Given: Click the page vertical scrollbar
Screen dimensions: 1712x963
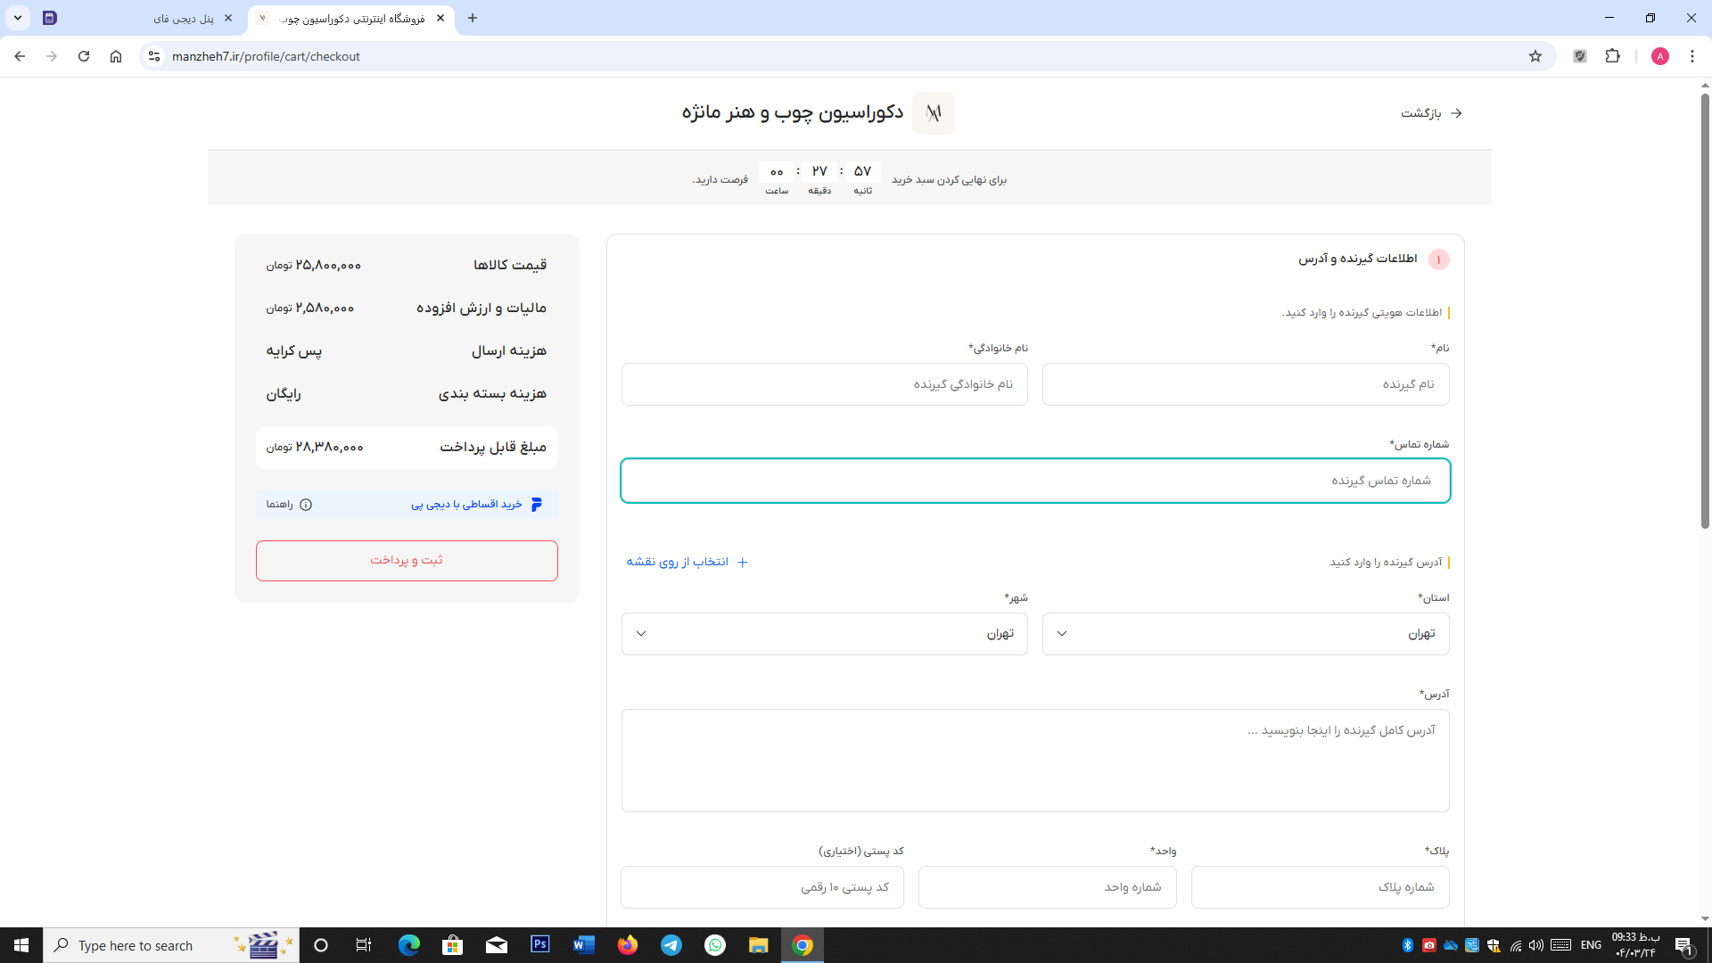Looking at the screenshot, I should point(1705,311).
